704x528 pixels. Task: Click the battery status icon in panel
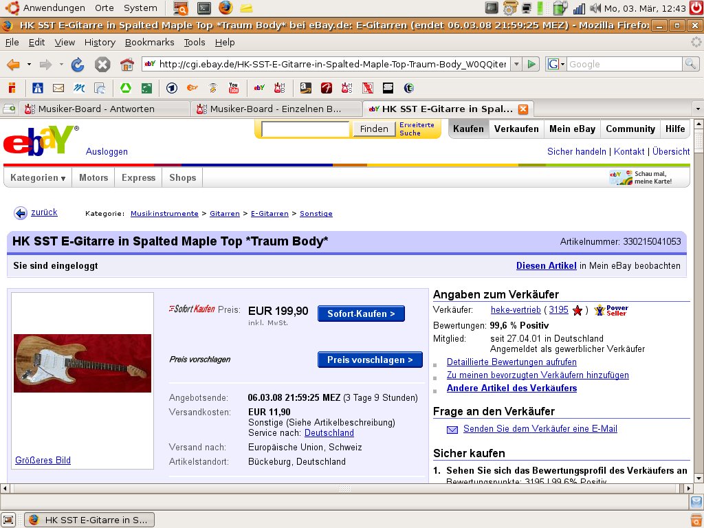(x=560, y=8)
